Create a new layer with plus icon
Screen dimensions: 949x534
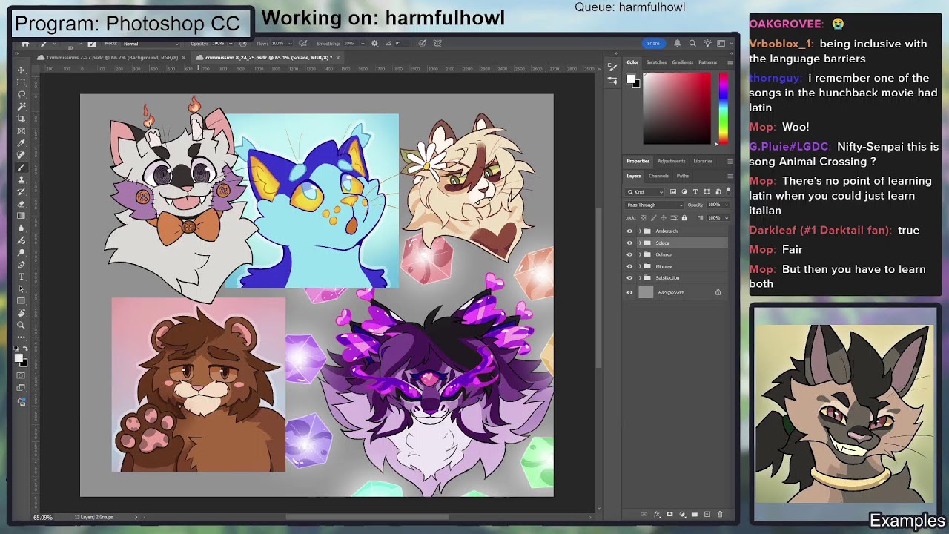coord(707,514)
